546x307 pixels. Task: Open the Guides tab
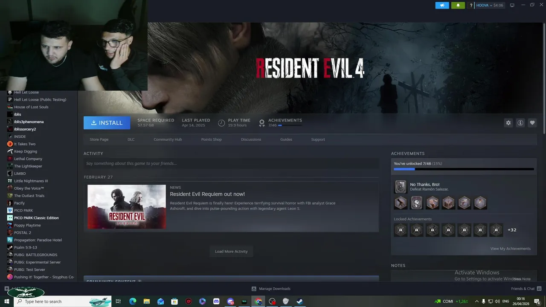click(x=286, y=139)
